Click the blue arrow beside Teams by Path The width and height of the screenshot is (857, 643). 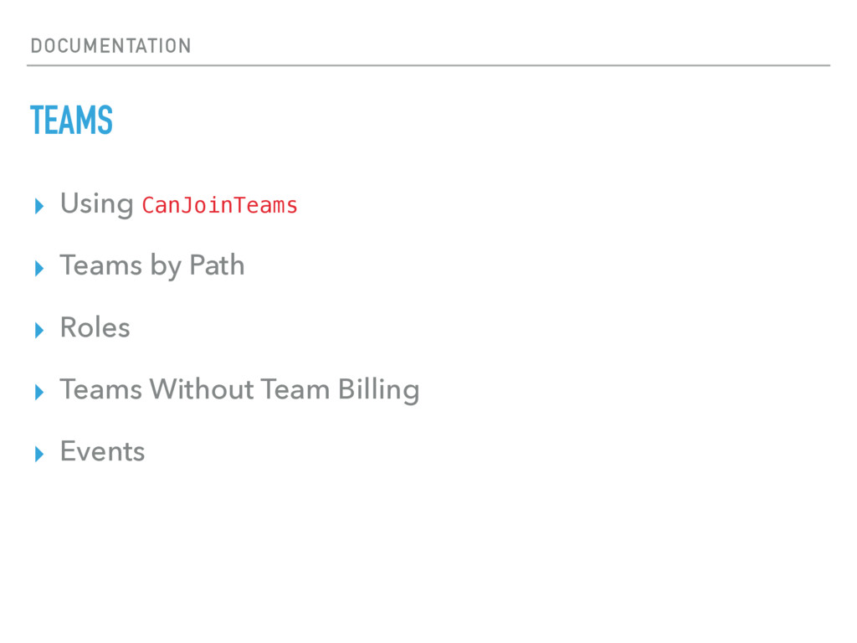click(x=38, y=269)
